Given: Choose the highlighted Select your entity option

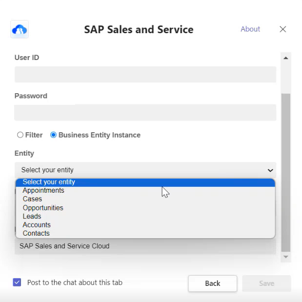Looking at the screenshot, I should [x=145, y=182].
